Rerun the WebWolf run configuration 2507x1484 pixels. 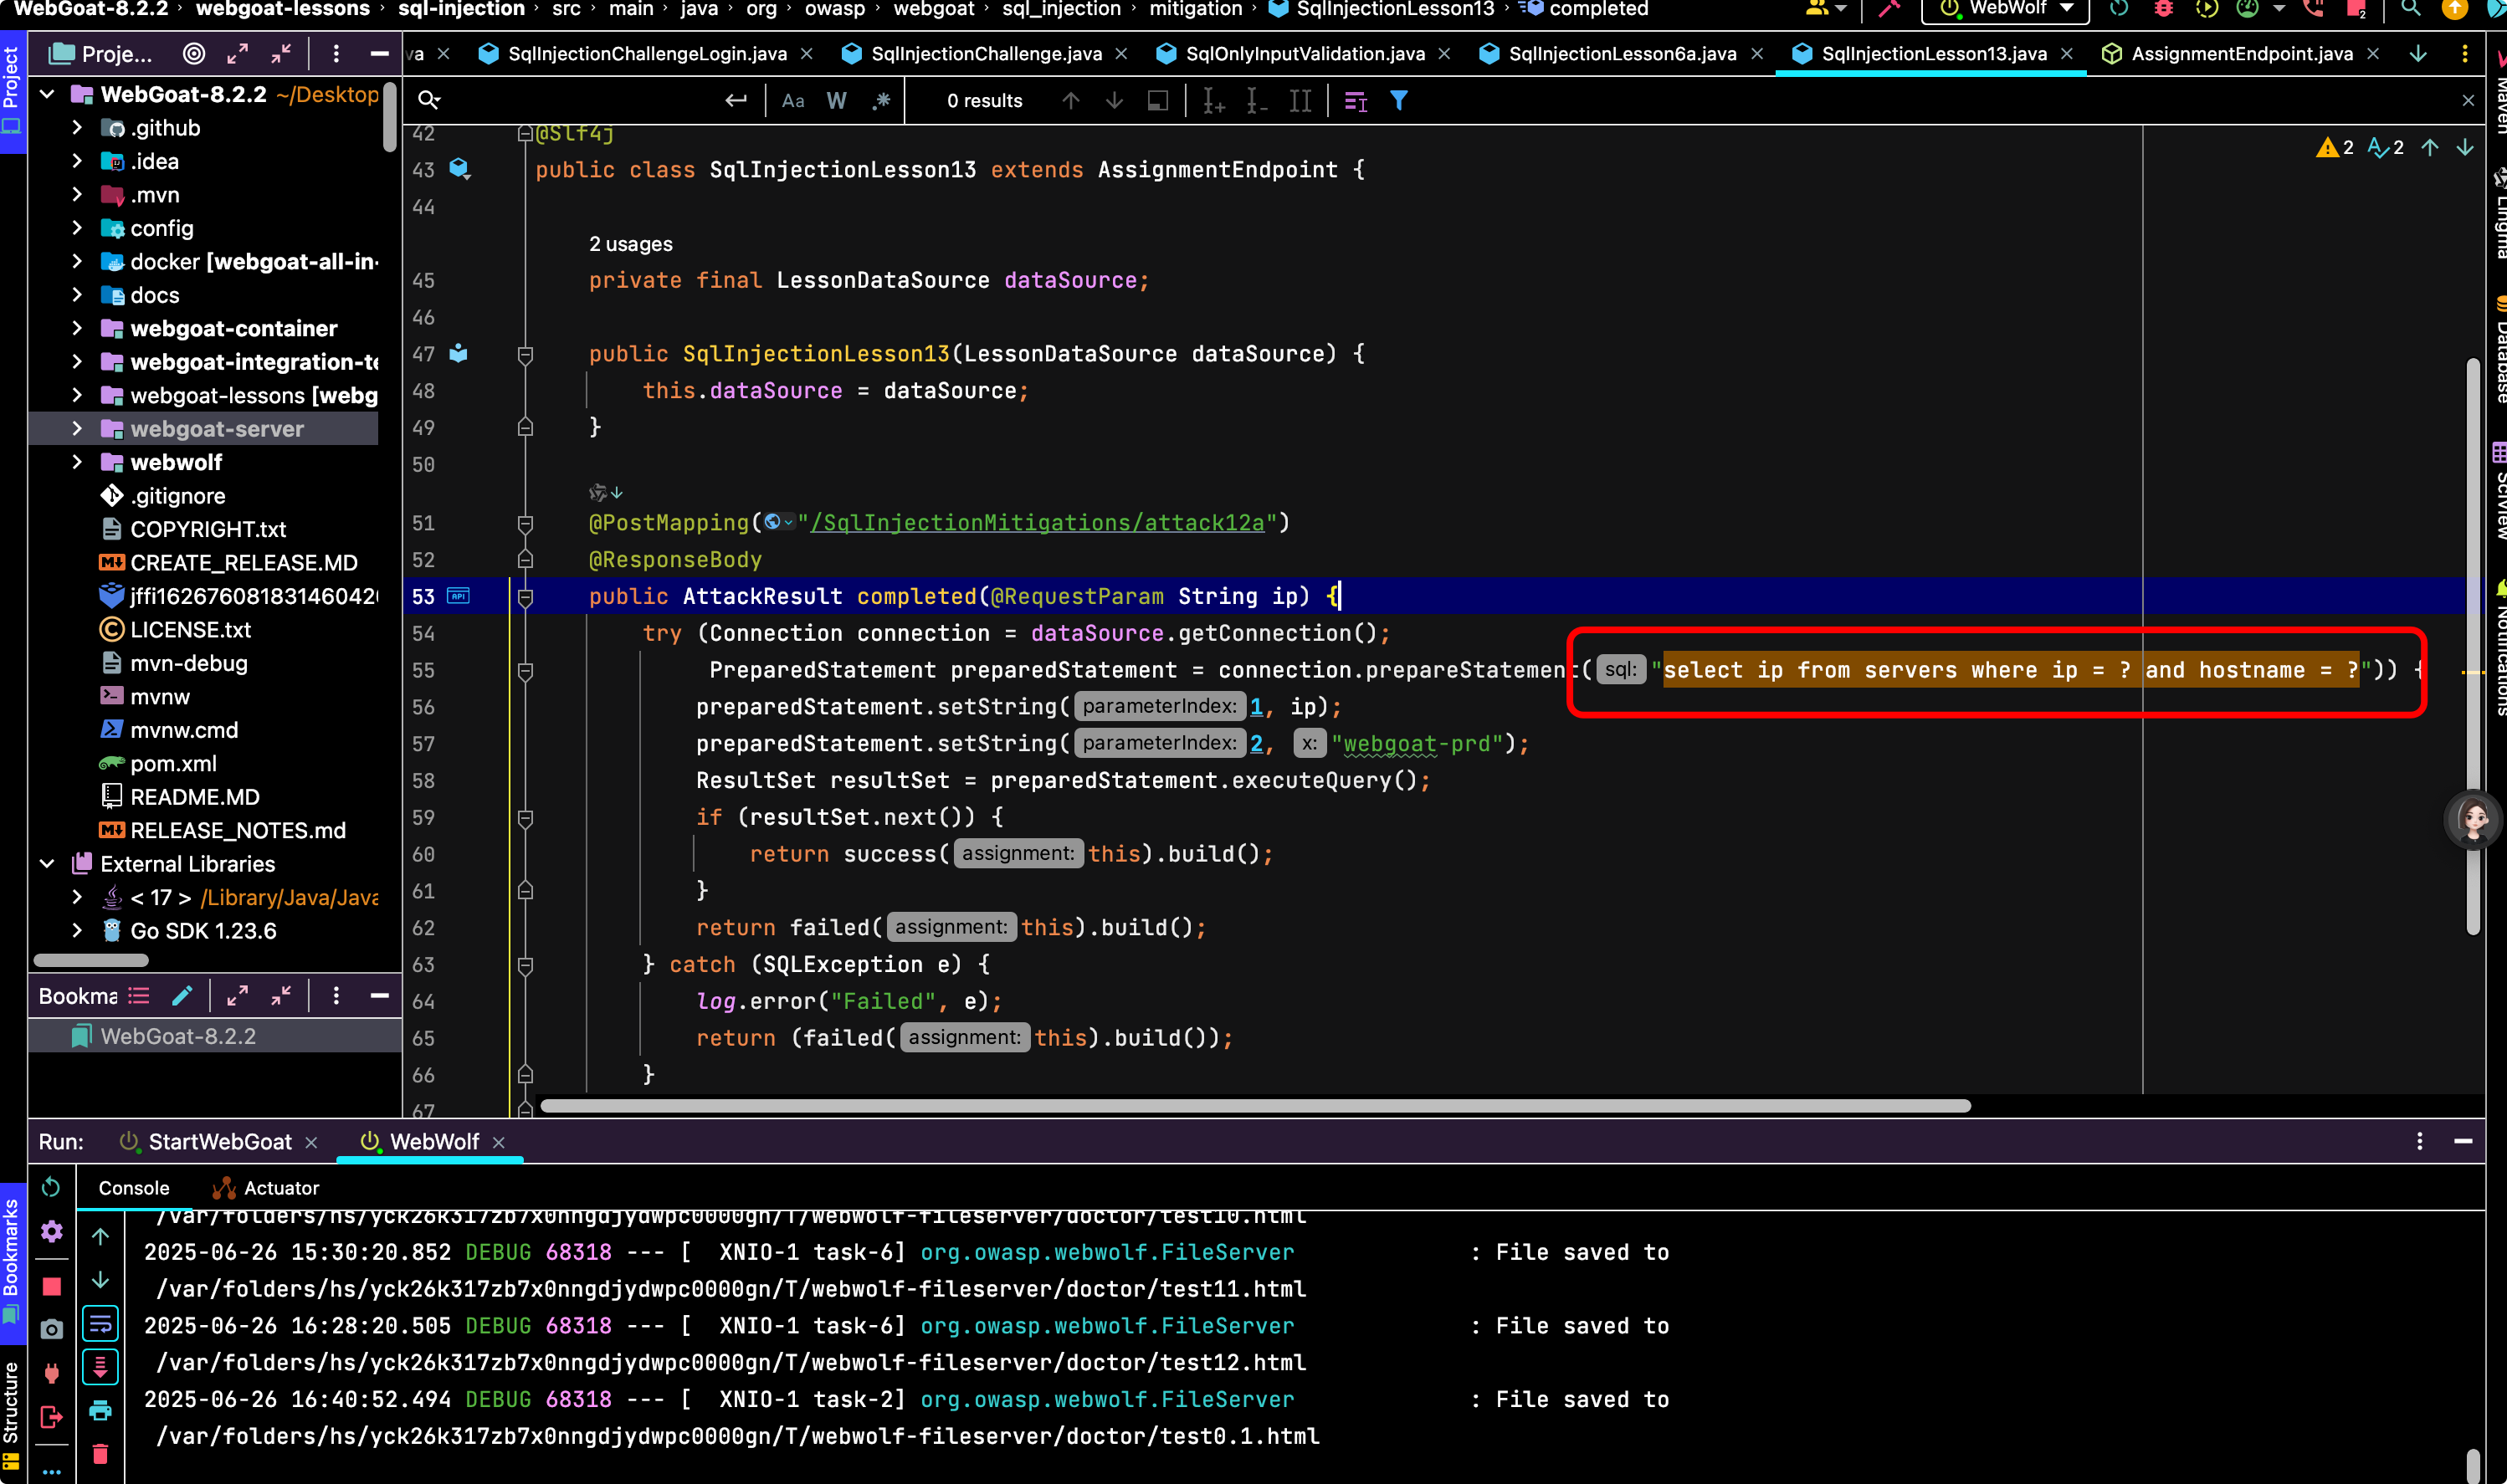[51, 1187]
